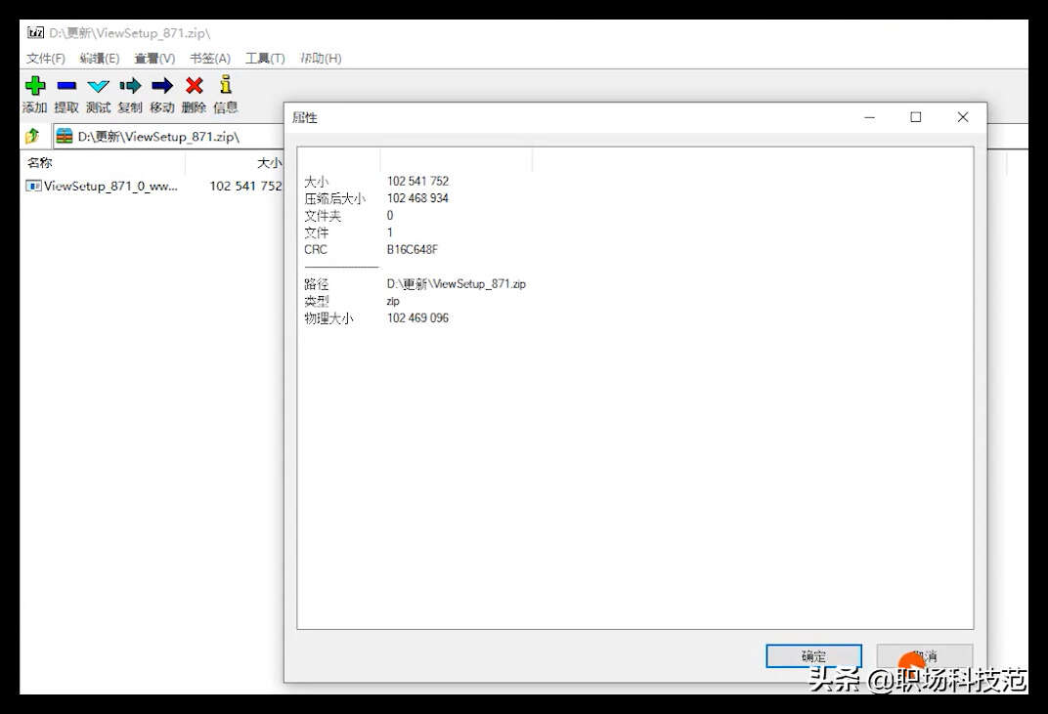Image resolution: width=1048 pixels, height=714 pixels.
Task: Click the Test (测试) checkmark icon
Action: [x=98, y=86]
